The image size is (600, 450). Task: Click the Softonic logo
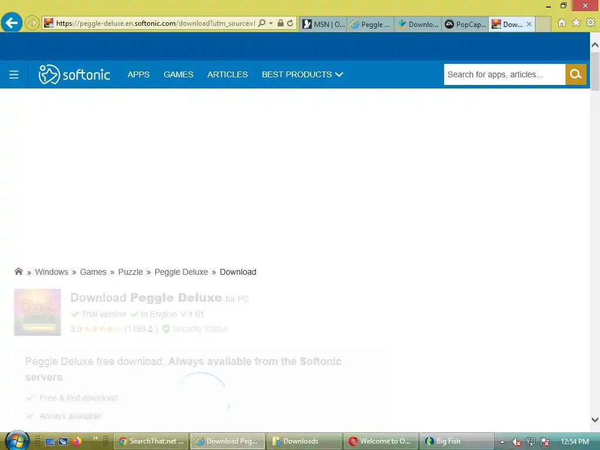pyautogui.click(x=74, y=74)
